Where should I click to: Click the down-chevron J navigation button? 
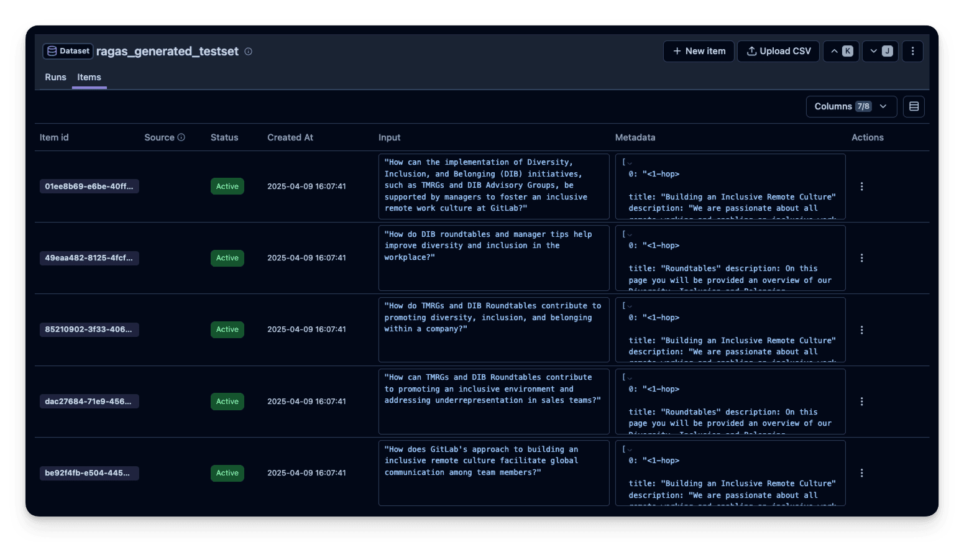pos(879,51)
